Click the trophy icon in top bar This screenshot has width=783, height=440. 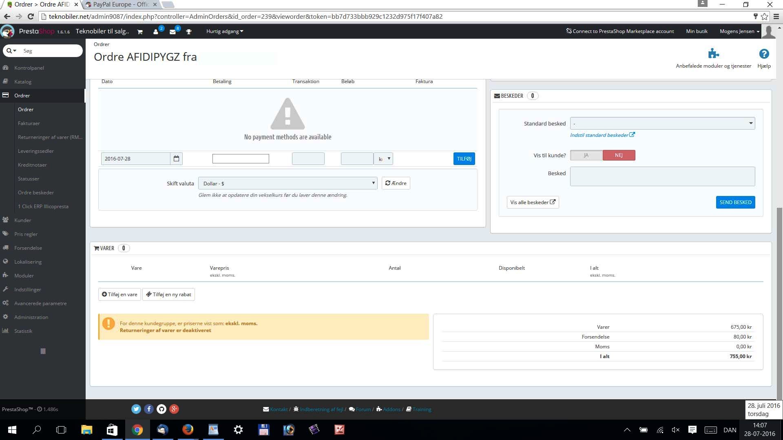click(x=189, y=32)
